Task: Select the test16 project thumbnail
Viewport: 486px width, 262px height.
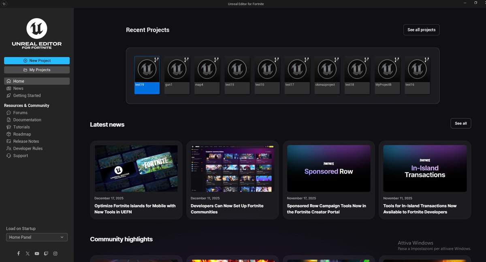Action: click(x=417, y=75)
